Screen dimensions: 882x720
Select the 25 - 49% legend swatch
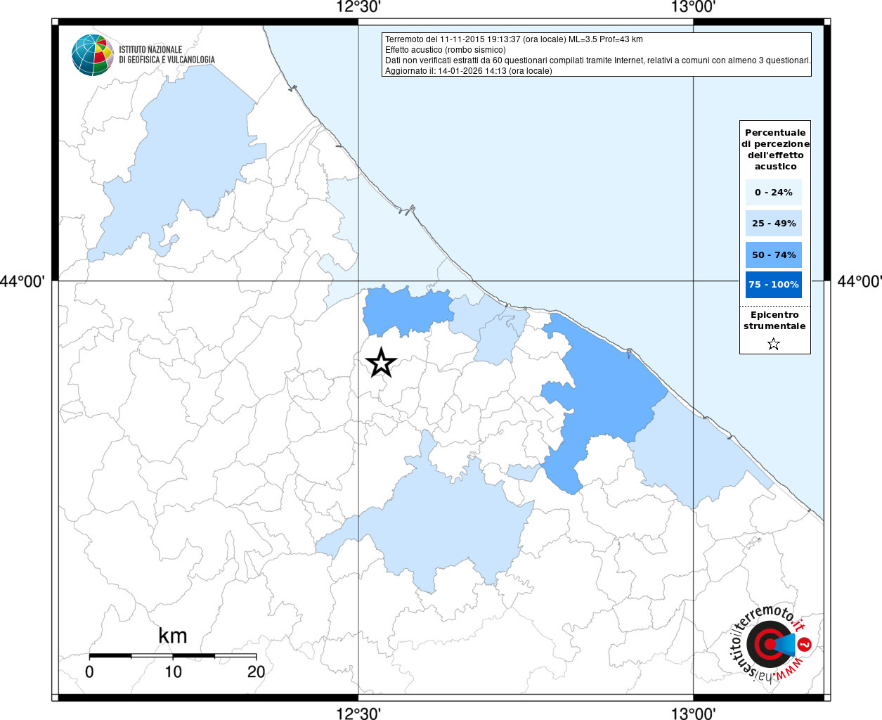tap(773, 224)
